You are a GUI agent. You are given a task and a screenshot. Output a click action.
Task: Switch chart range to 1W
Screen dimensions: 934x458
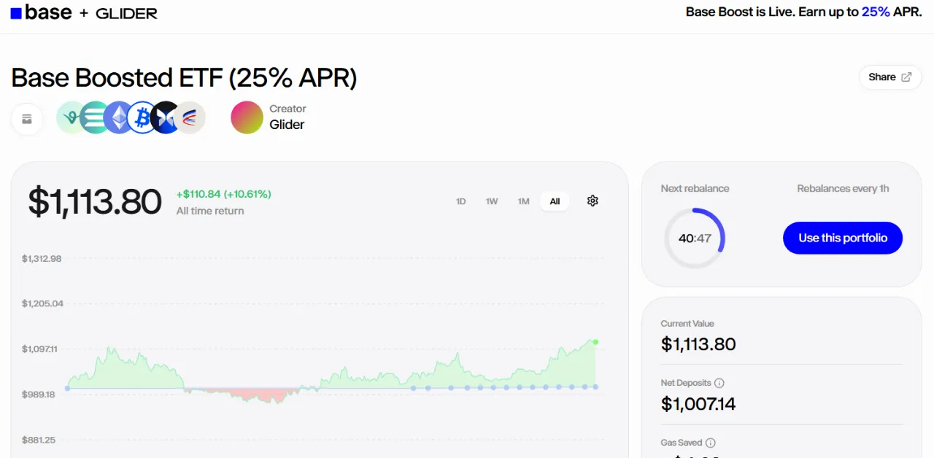(x=492, y=201)
